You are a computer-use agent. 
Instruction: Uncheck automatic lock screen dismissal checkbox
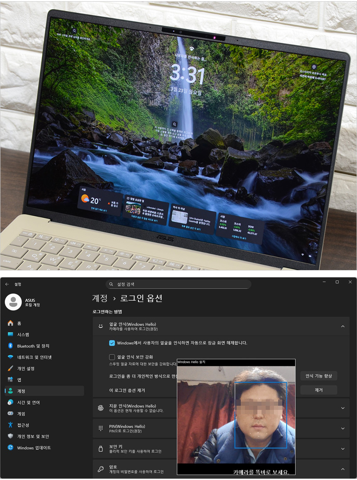point(112,343)
